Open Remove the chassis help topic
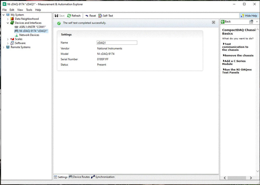Screen dimensions: 260x185 click(x=238, y=55)
